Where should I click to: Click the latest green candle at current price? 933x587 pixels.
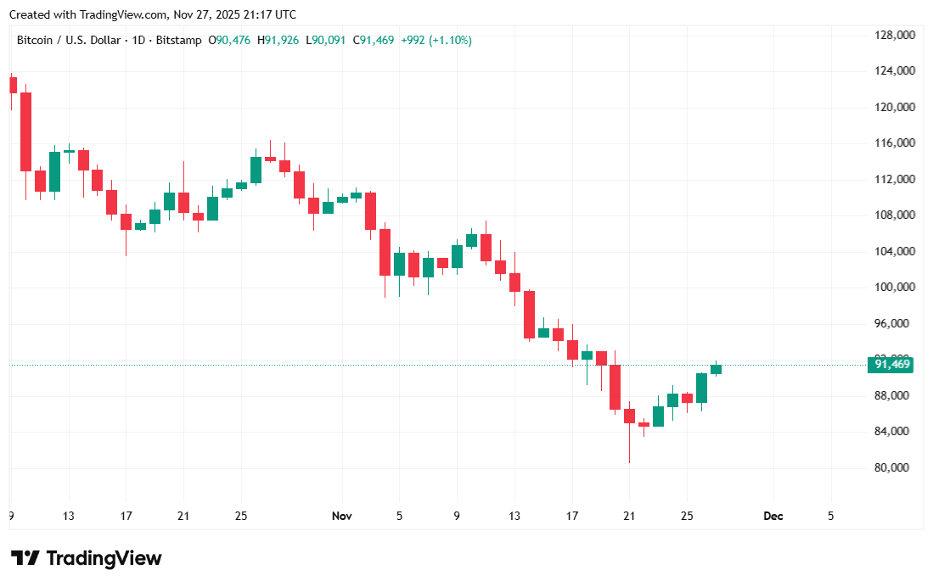716,369
